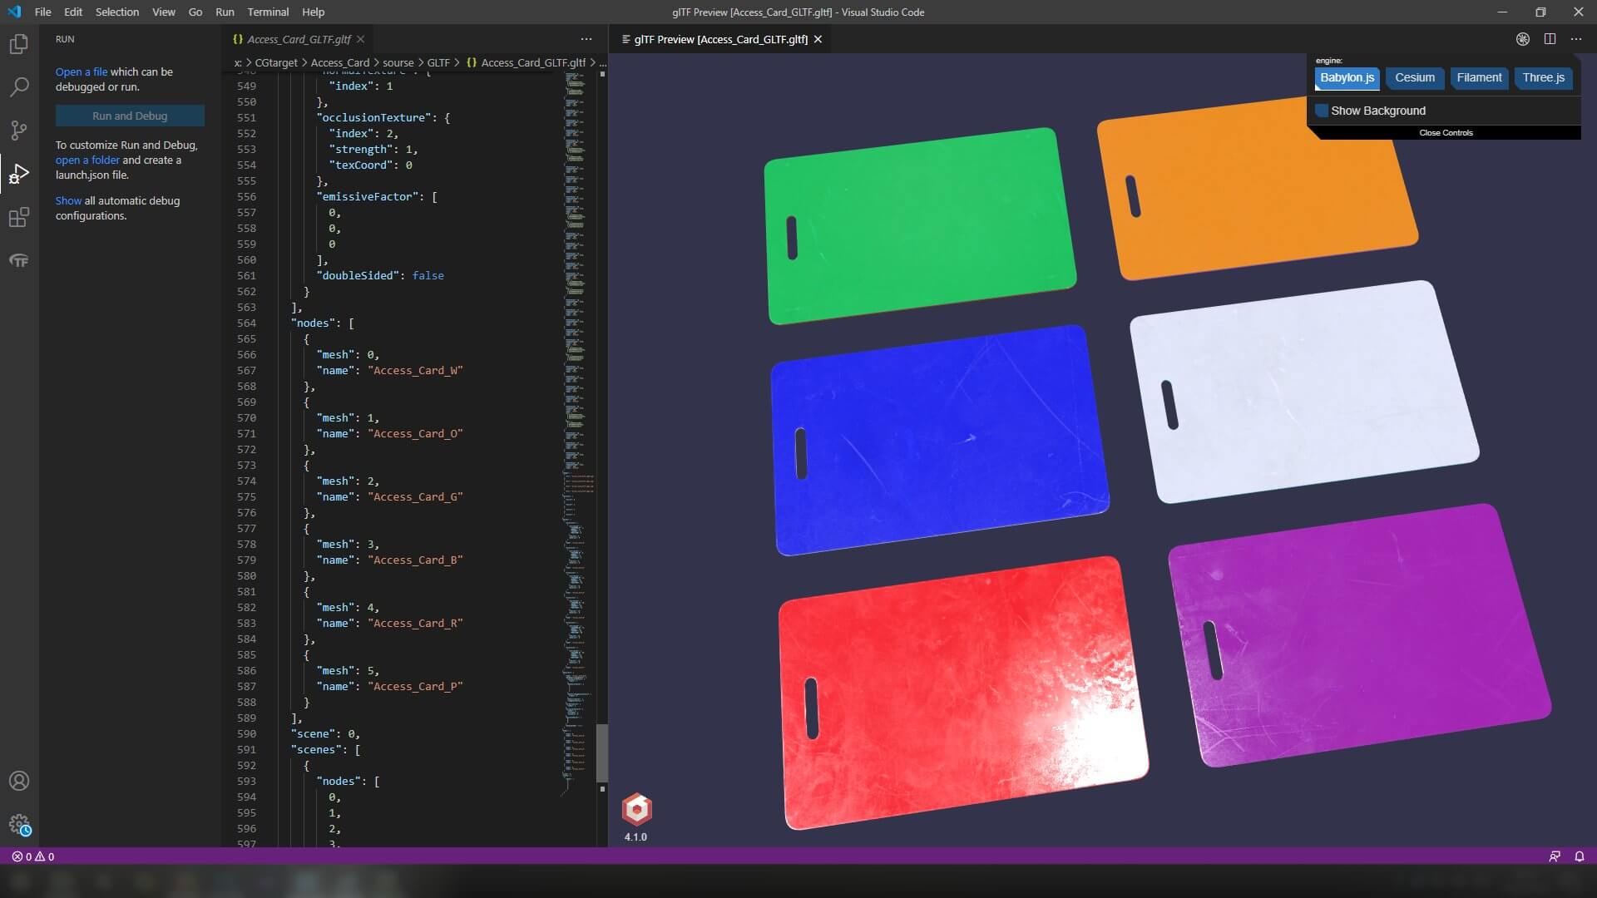The height and width of the screenshot is (898, 1597).
Task: Open Manage settings gear icon
Action: (18, 825)
